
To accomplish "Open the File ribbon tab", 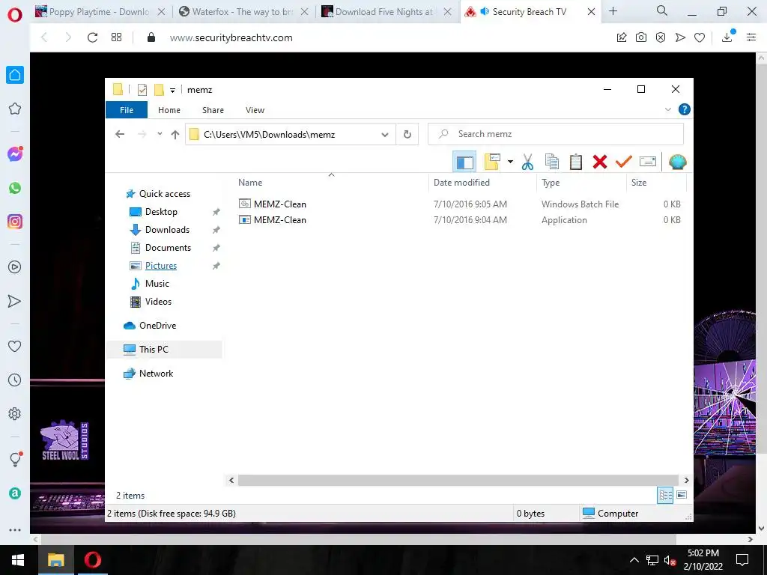I will click(x=127, y=110).
